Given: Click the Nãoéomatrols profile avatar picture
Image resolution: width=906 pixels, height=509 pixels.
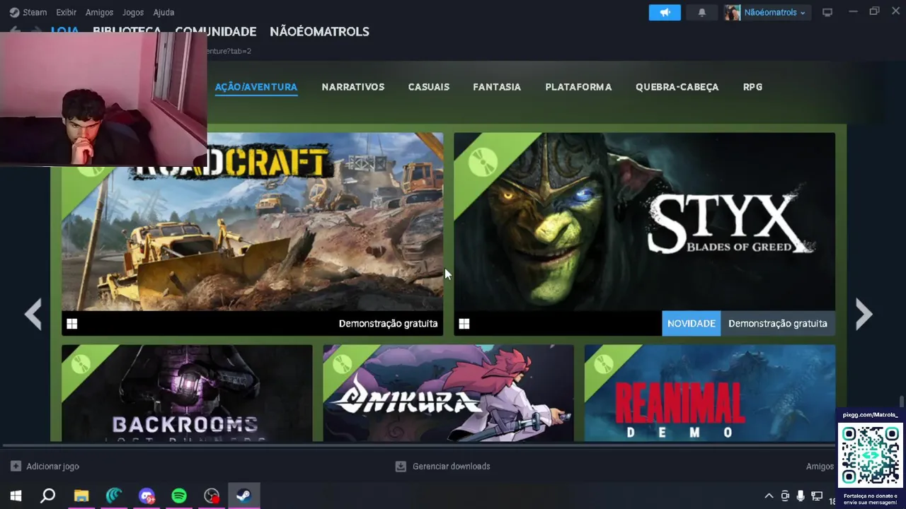Looking at the screenshot, I should [x=732, y=12].
